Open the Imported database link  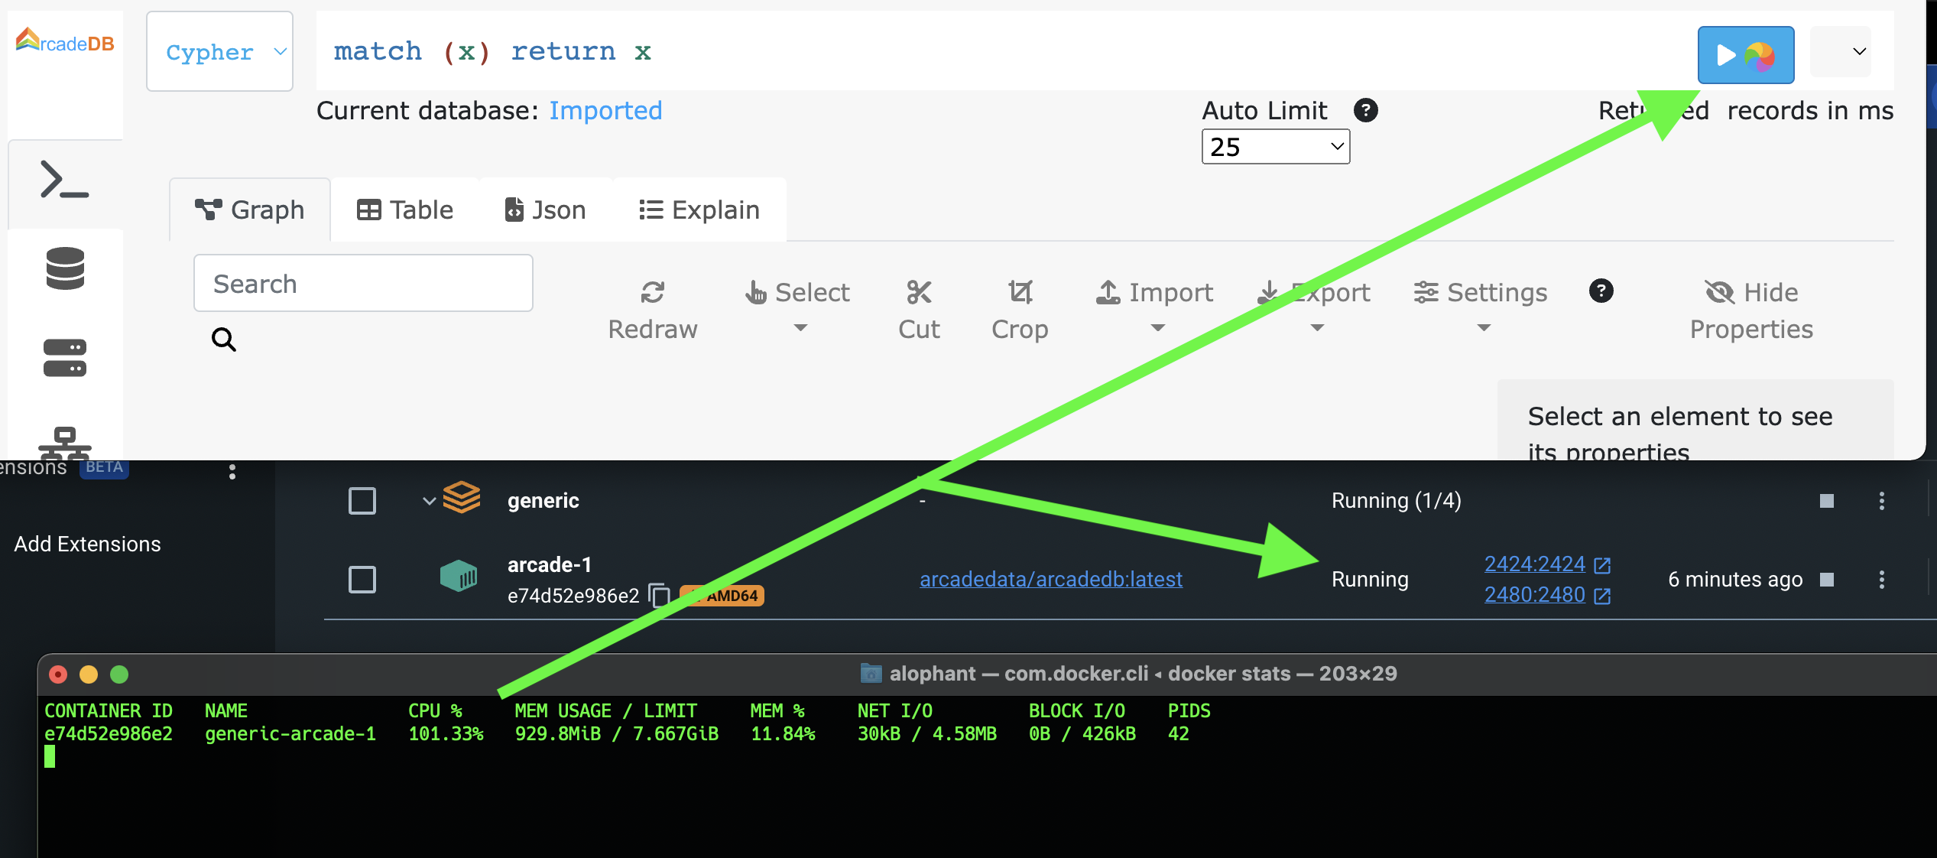coord(605,110)
